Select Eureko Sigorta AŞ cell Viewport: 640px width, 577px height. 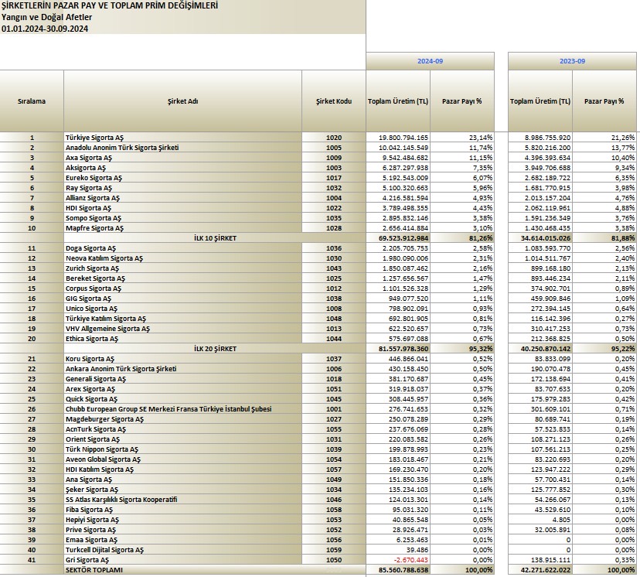[182, 178]
